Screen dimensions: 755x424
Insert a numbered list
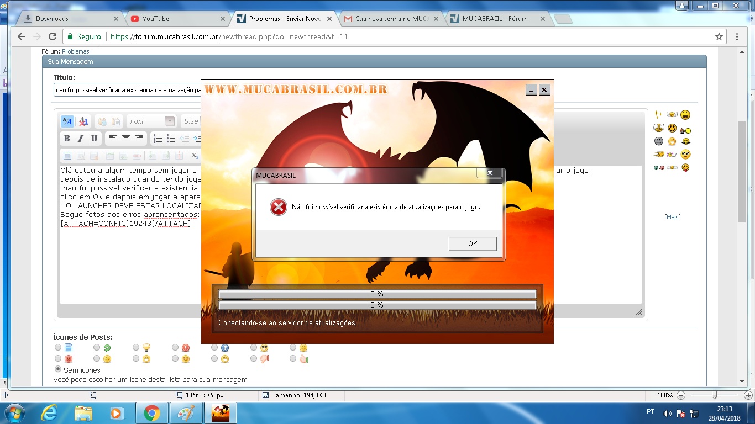tap(158, 139)
